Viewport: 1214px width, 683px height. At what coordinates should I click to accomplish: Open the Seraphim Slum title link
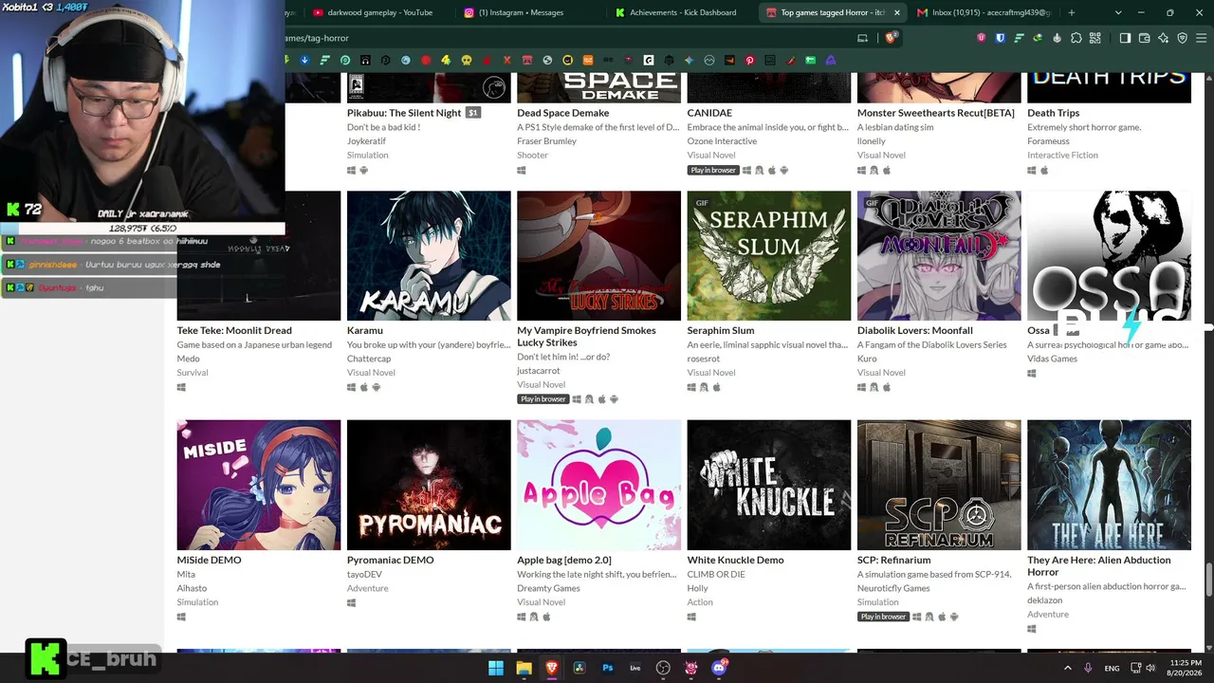(721, 330)
